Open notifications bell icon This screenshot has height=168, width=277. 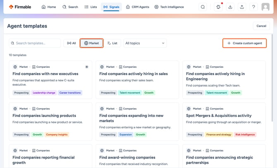218,7
